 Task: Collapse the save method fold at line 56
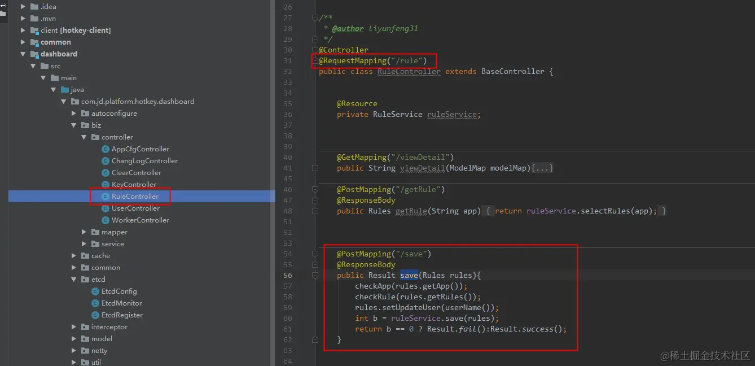[315, 276]
